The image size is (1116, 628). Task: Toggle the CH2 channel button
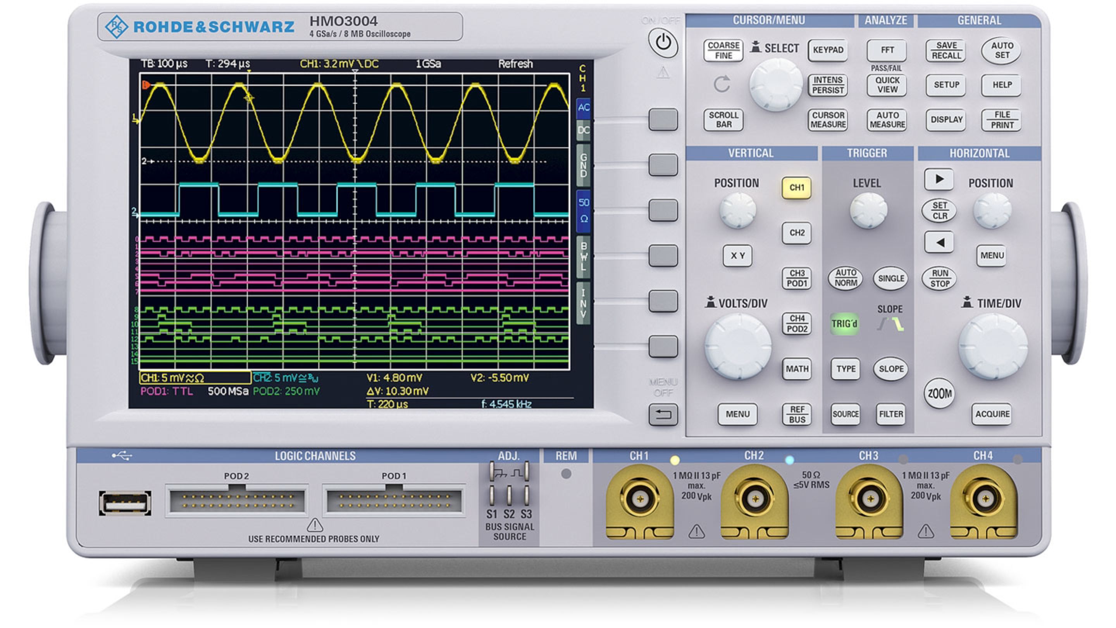pos(796,233)
